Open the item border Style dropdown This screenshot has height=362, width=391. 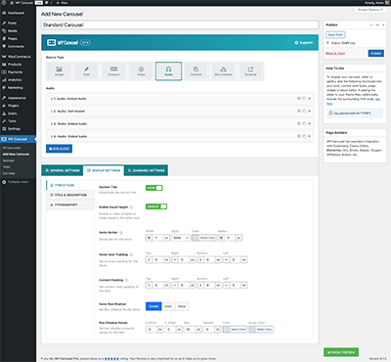(x=181, y=238)
